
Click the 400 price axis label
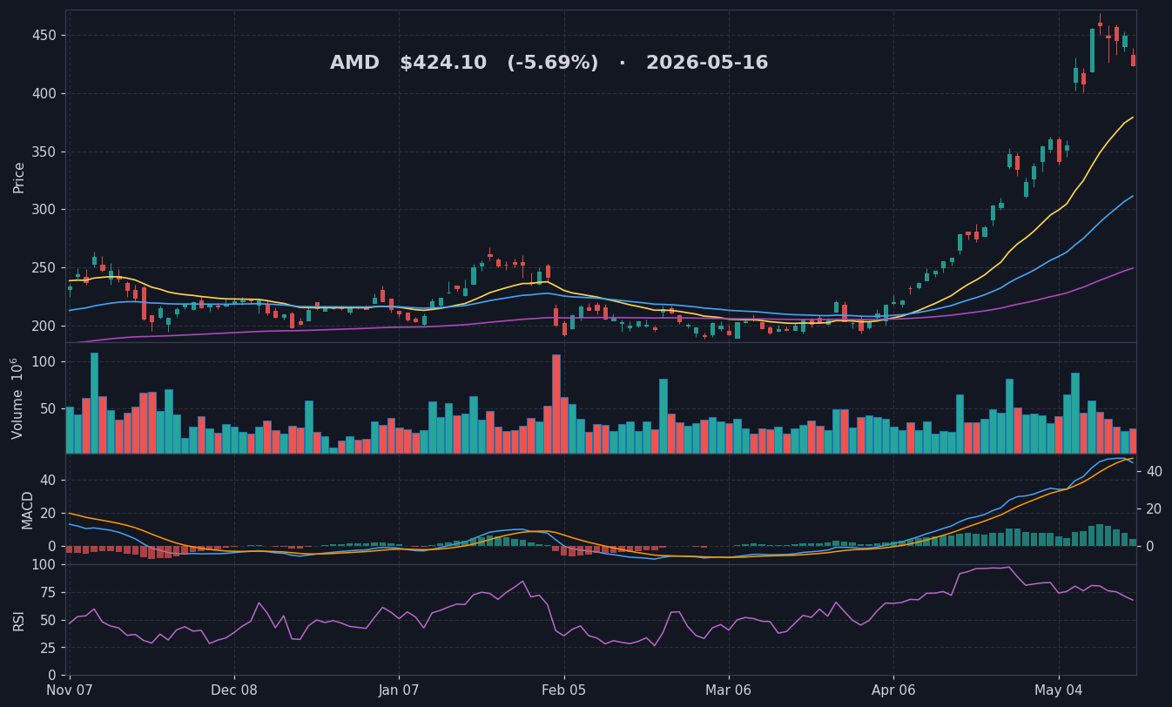[x=44, y=94]
